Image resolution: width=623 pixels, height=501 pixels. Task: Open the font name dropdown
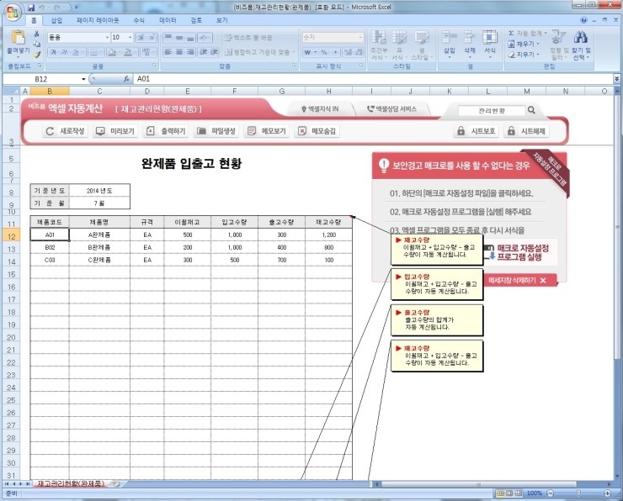click(106, 37)
